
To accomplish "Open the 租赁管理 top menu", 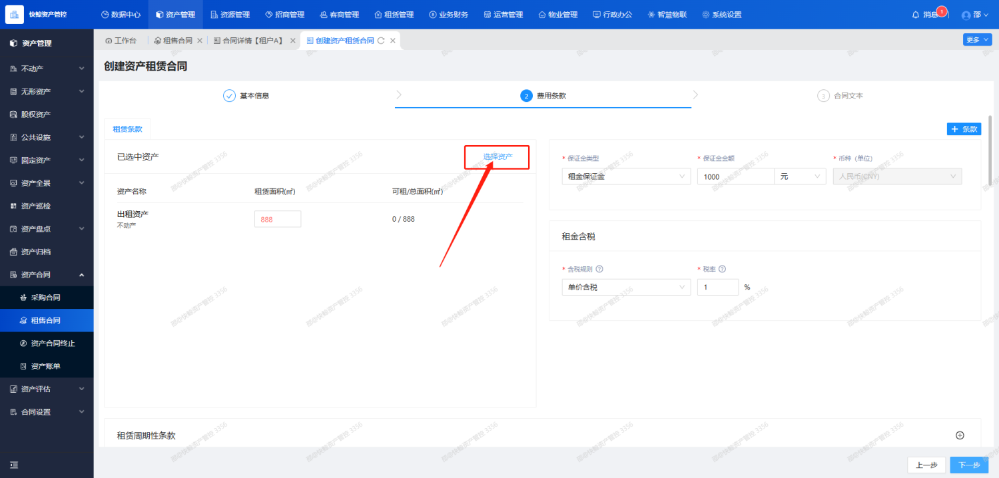I will point(394,15).
